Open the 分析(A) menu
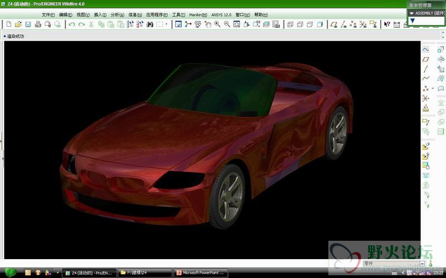Image resolution: width=446 pixels, height=278 pixels. pyautogui.click(x=118, y=15)
